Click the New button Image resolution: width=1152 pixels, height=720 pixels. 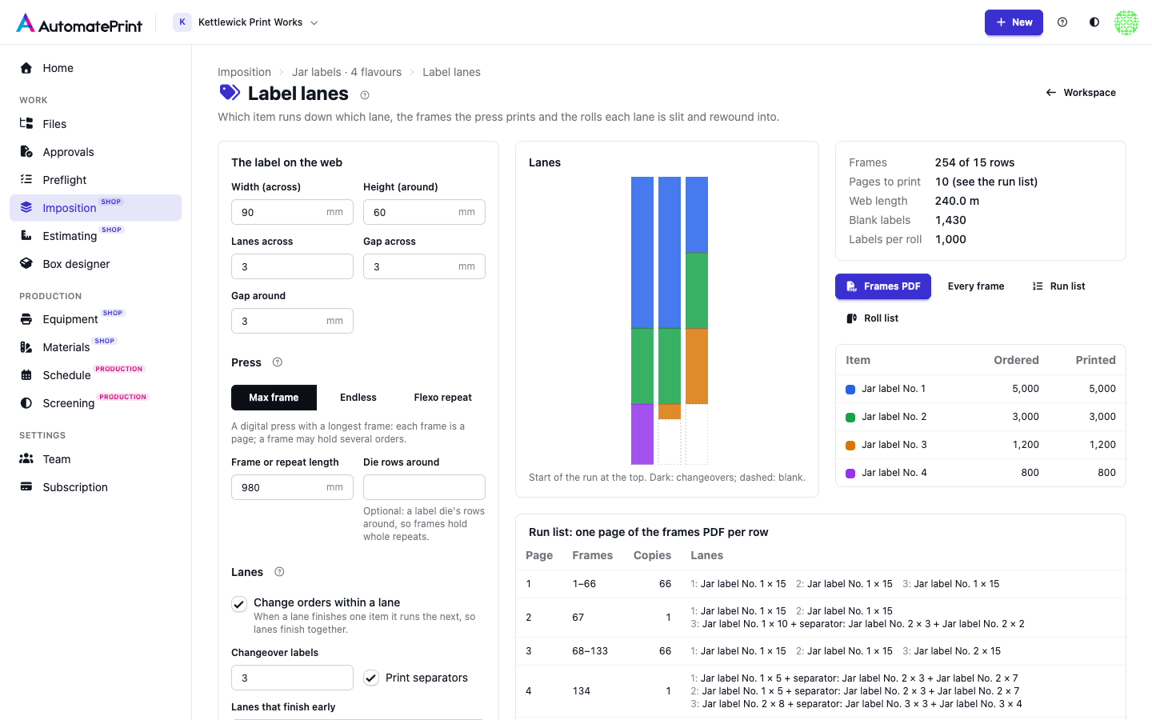[x=1014, y=22]
